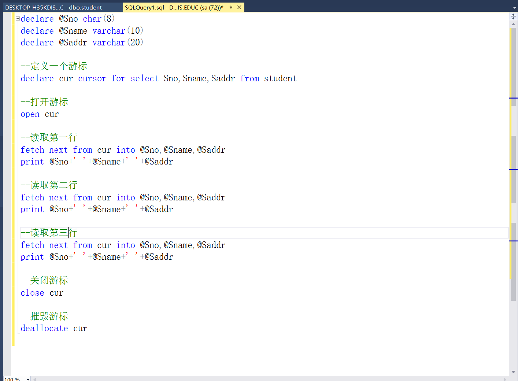Click the 'declare cur cursor for select' line
Screen dimensions: 518x381
(159, 78)
